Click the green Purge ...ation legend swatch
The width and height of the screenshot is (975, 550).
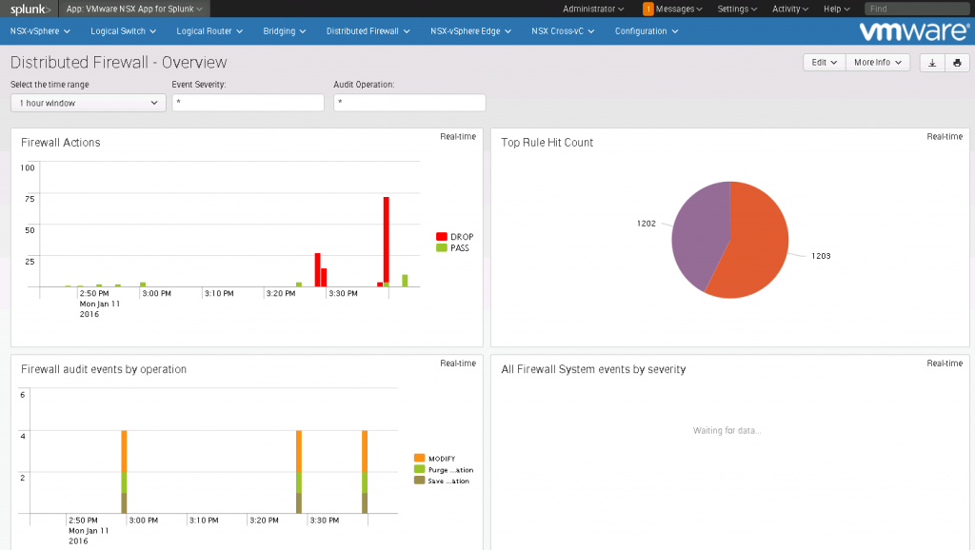419,470
